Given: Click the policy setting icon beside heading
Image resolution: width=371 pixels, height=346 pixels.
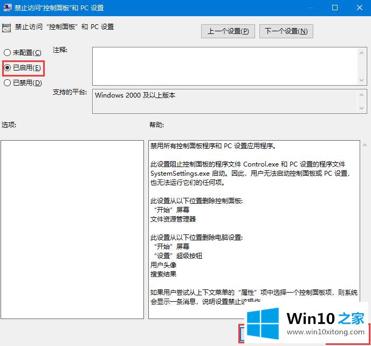Looking at the screenshot, I should pos(7,27).
